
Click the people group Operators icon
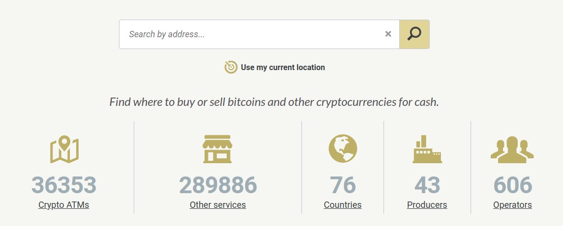click(512, 150)
